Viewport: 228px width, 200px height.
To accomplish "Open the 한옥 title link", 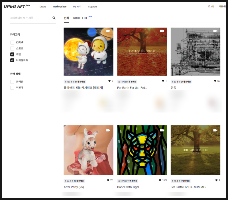I will pyautogui.click(x=173, y=88).
